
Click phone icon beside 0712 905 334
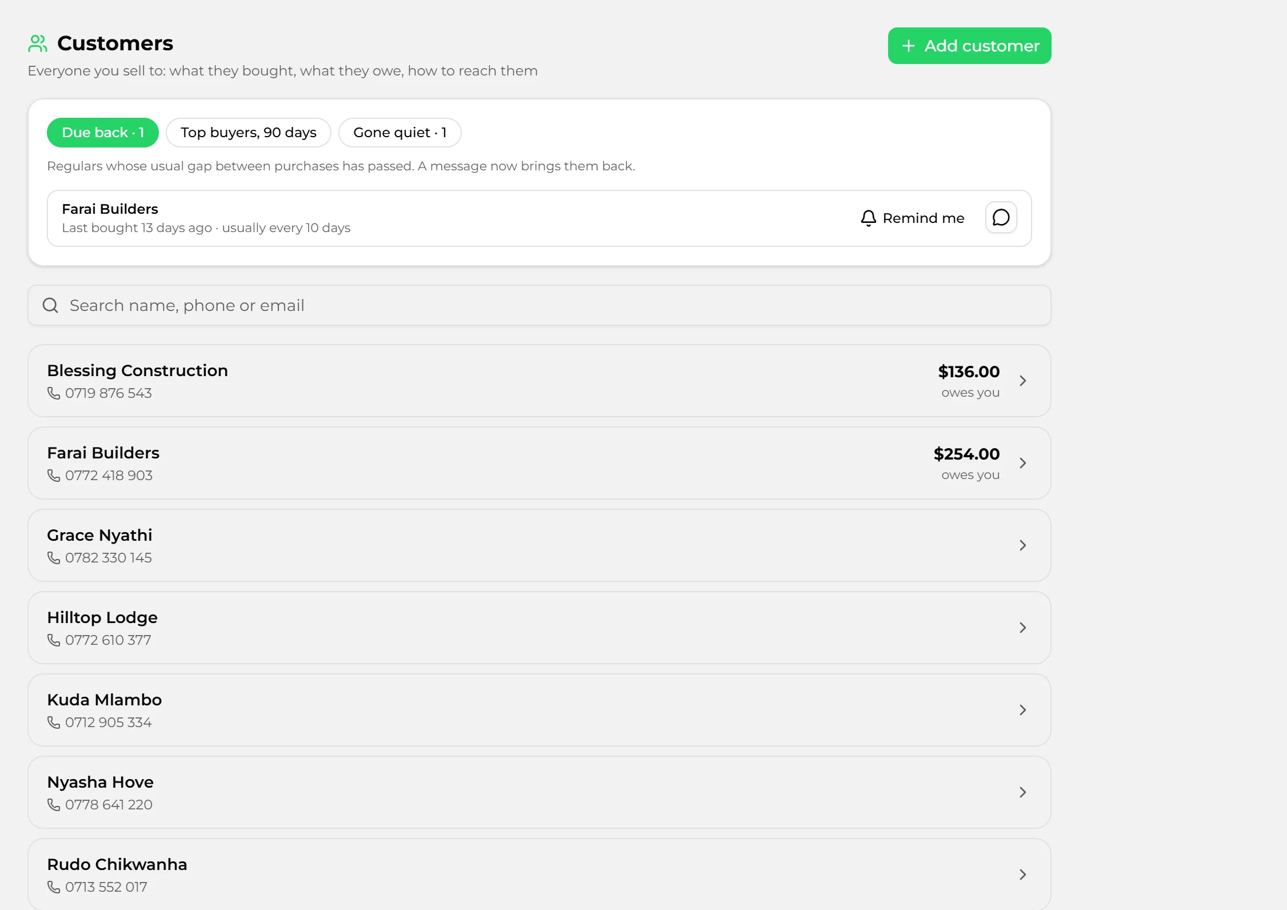[54, 723]
